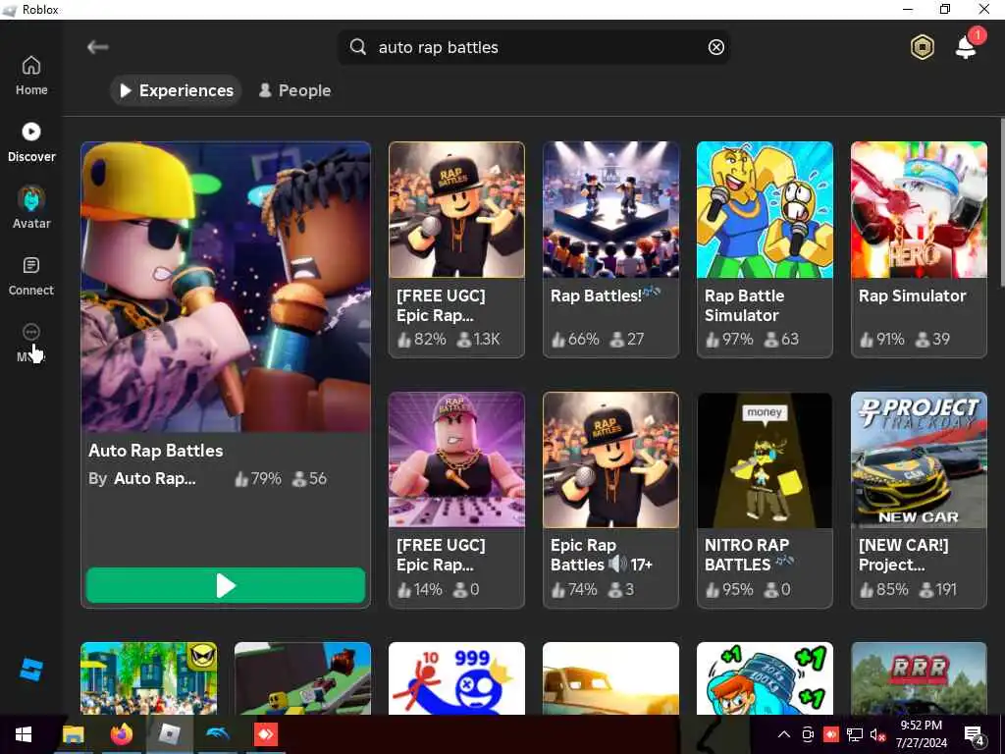Image resolution: width=1005 pixels, height=754 pixels.
Task: Open the Auto Rap Battles large thumbnail
Action: [226, 287]
